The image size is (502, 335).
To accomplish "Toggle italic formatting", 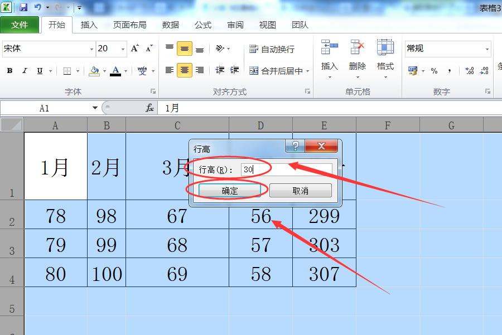I will tap(25, 71).
